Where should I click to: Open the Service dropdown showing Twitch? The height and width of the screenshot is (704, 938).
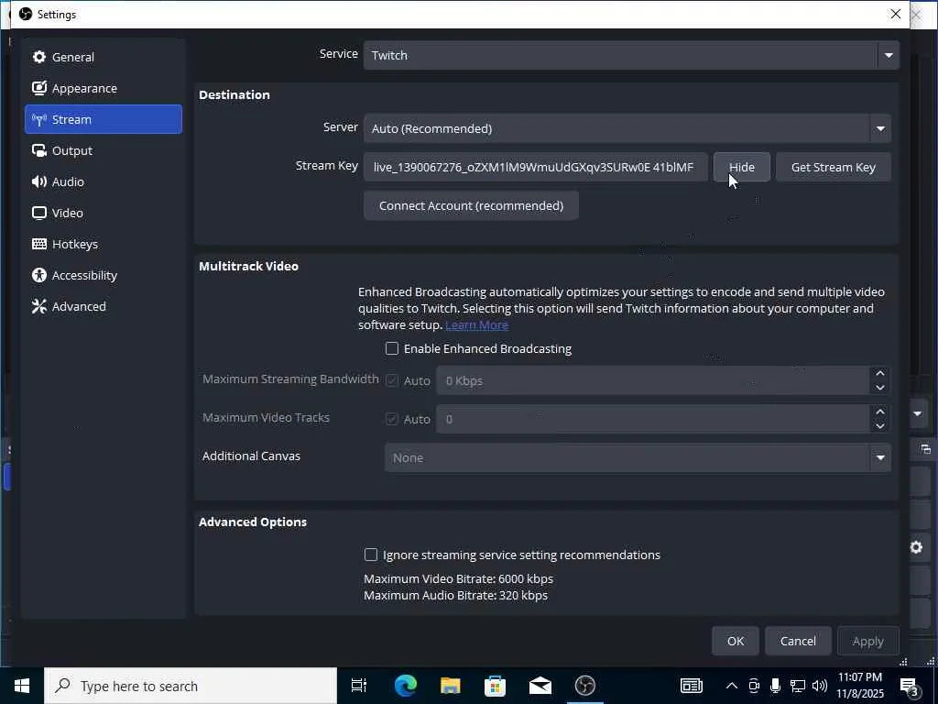coord(631,55)
